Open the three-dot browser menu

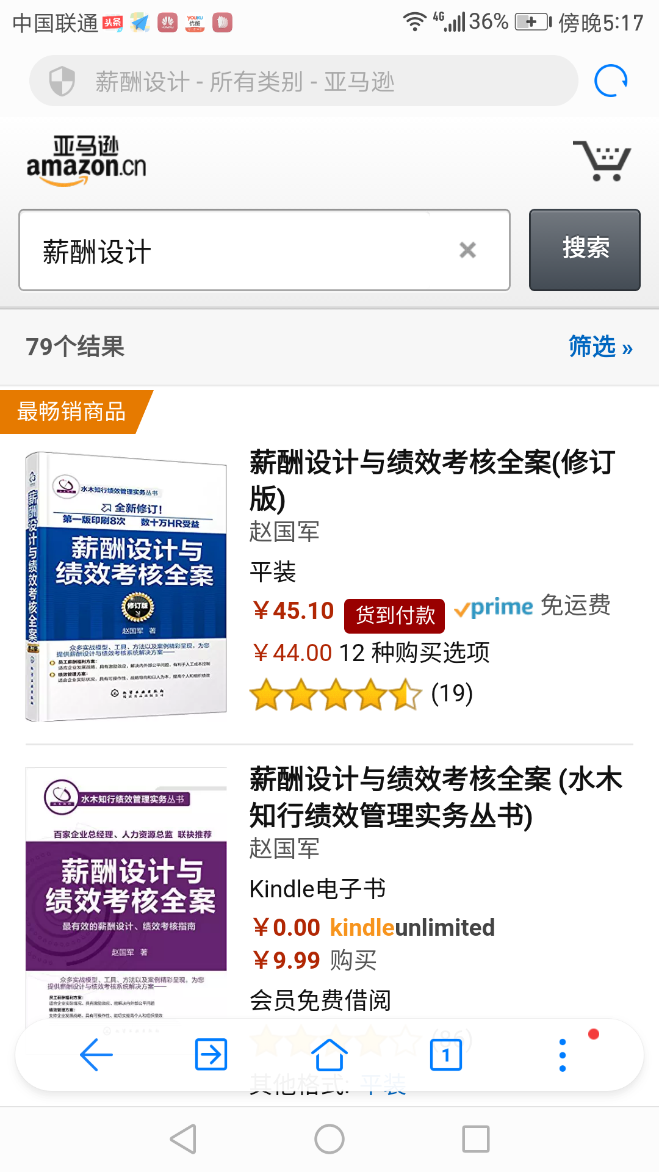click(563, 1055)
